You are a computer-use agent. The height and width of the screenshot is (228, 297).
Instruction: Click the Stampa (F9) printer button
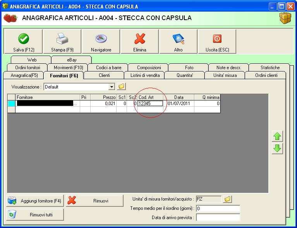point(62,42)
